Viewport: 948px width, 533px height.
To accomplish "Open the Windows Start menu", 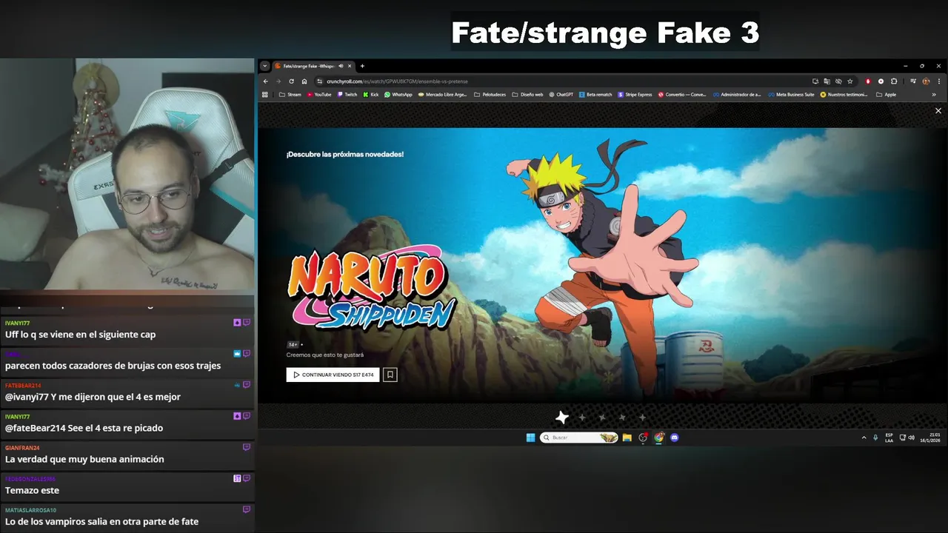I will tap(530, 438).
